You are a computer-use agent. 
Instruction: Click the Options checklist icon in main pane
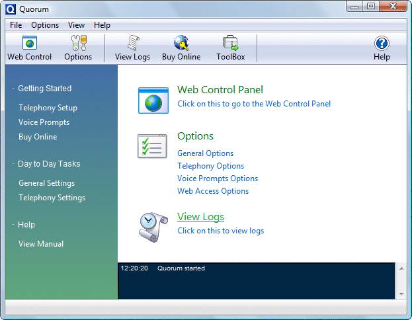152,146
